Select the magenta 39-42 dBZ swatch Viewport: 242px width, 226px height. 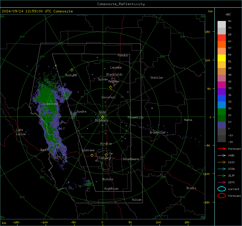pos(222,85)
